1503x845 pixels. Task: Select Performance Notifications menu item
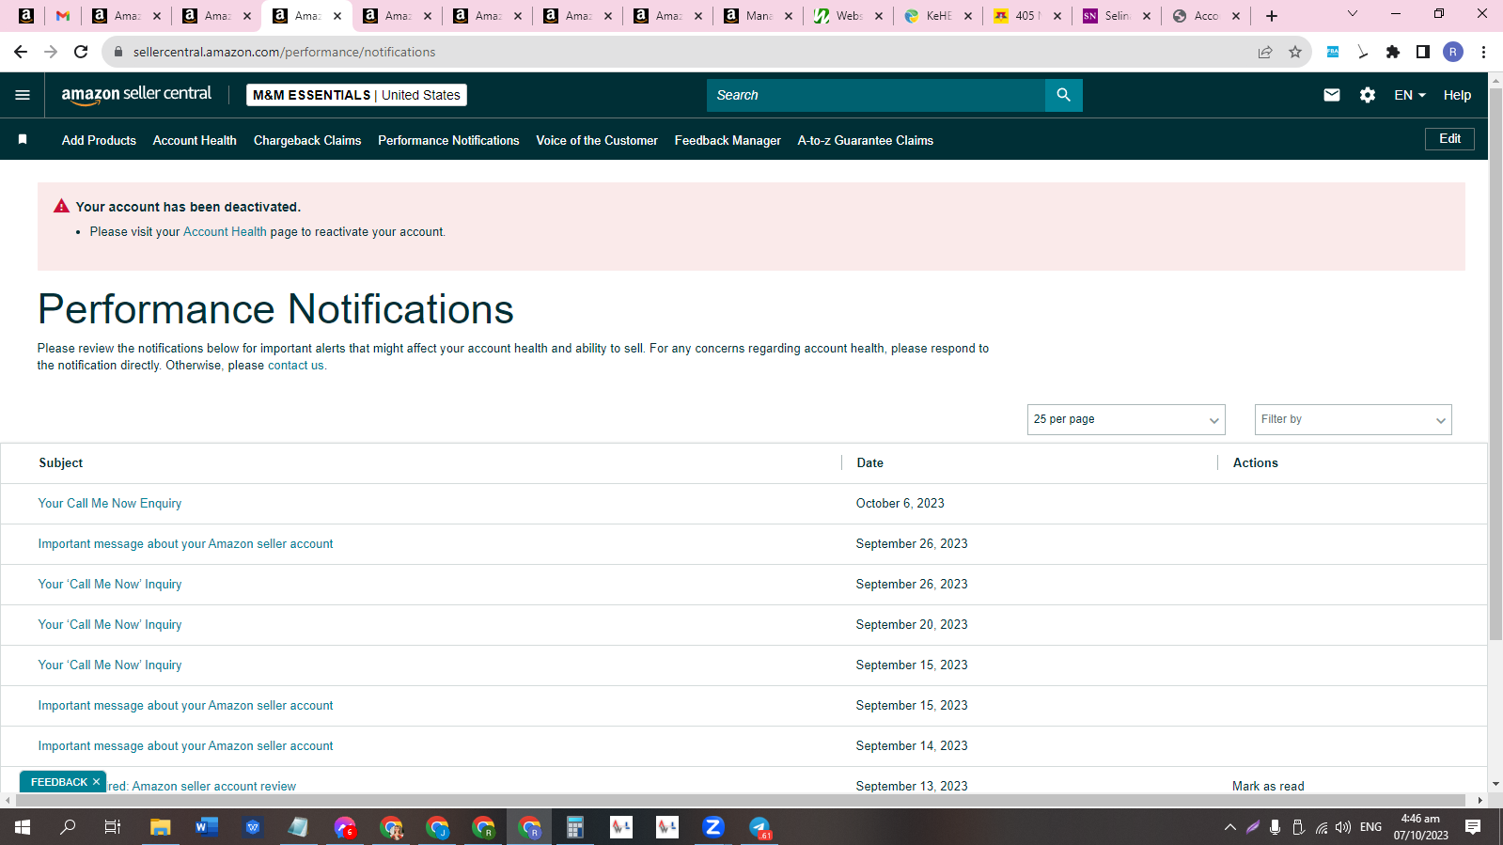(x=448, y=140)
